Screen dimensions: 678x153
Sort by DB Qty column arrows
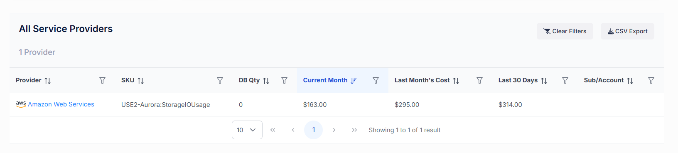pos(266,81)
